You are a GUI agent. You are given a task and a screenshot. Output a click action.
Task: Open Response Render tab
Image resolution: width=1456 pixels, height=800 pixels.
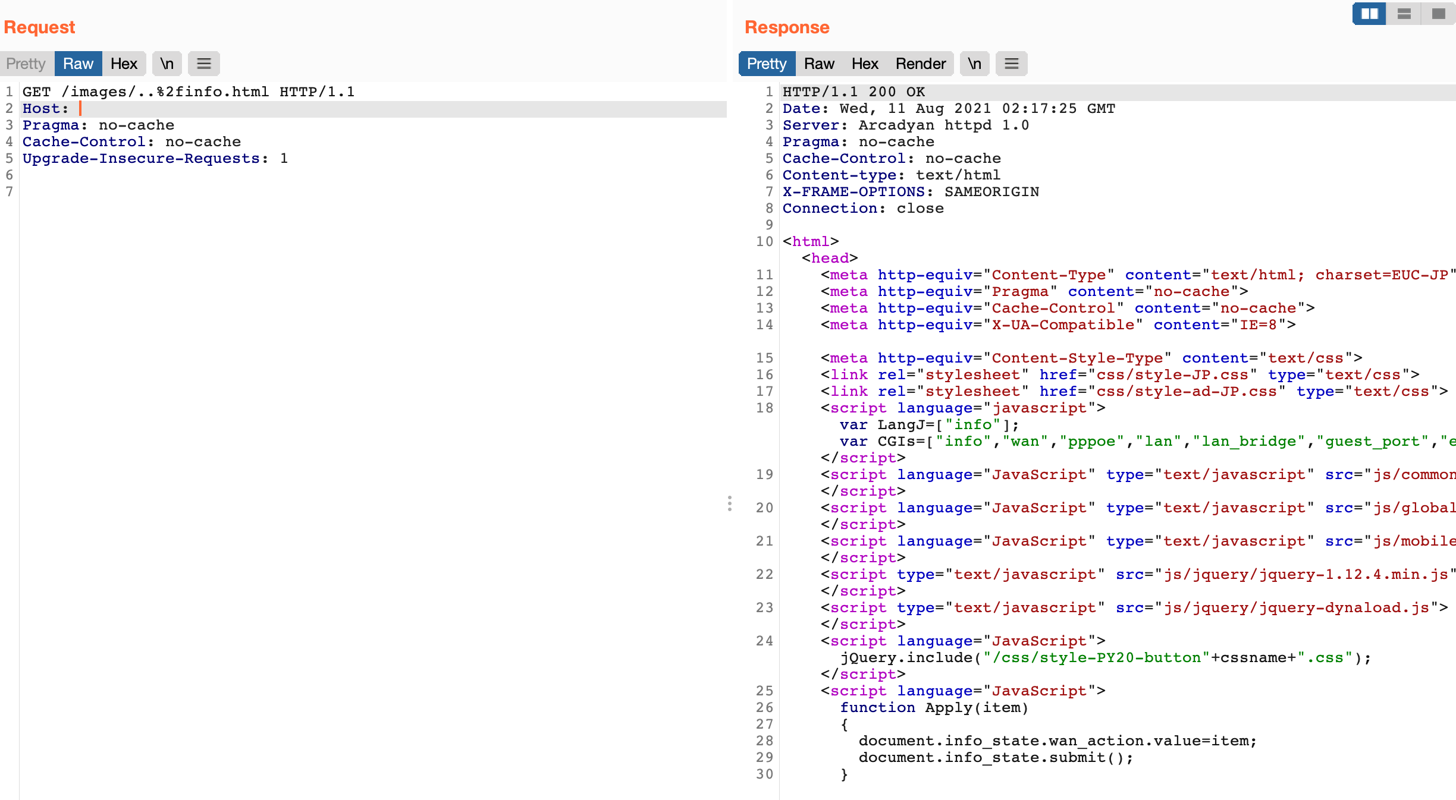920,64
